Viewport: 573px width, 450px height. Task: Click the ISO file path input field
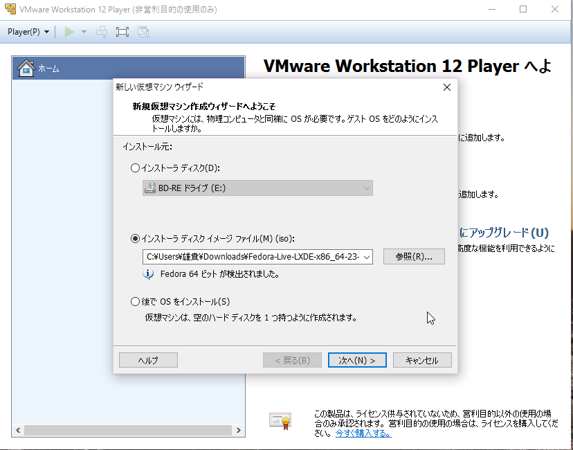(253, 257)
